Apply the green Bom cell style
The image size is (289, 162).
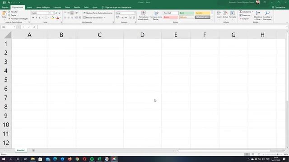pyautogui.click(x=186, y=13)
